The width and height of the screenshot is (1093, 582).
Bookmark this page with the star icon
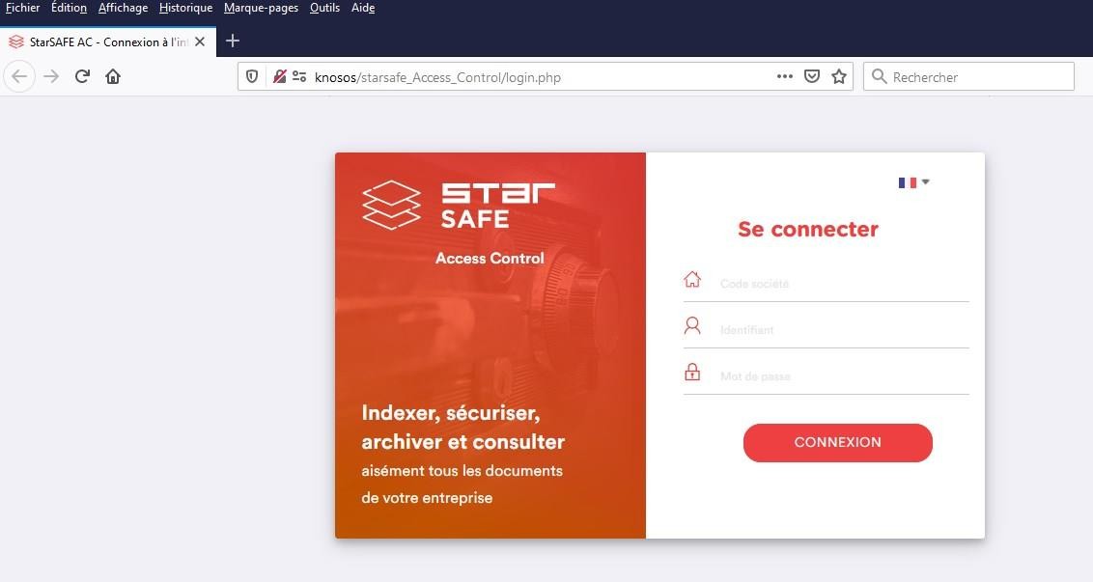click(x=838, y=76)
